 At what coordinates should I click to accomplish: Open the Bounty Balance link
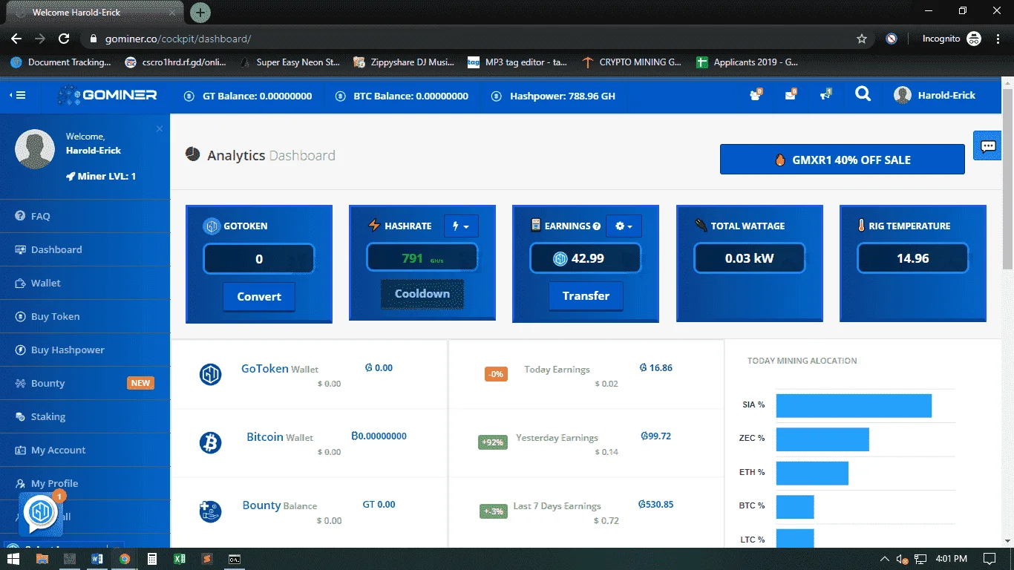click(x=280, y=505)
